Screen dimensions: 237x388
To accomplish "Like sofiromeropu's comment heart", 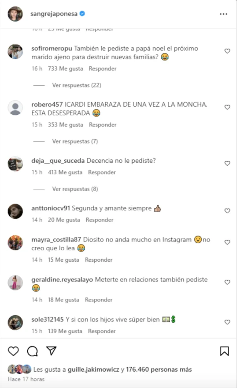I will [x=227, y=51].
